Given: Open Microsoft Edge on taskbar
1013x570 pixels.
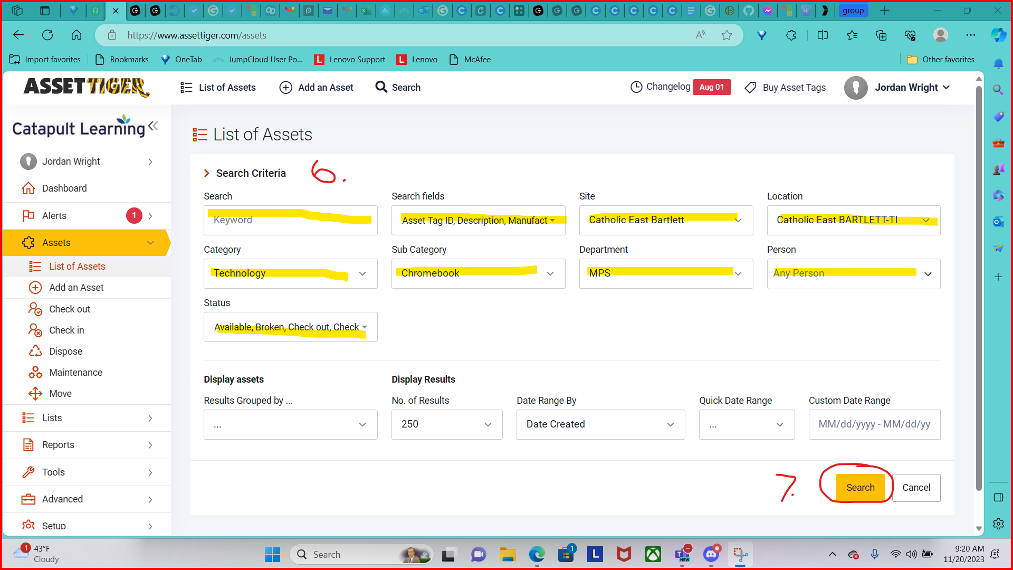Looking at the screenshot, I should [537, 555].
